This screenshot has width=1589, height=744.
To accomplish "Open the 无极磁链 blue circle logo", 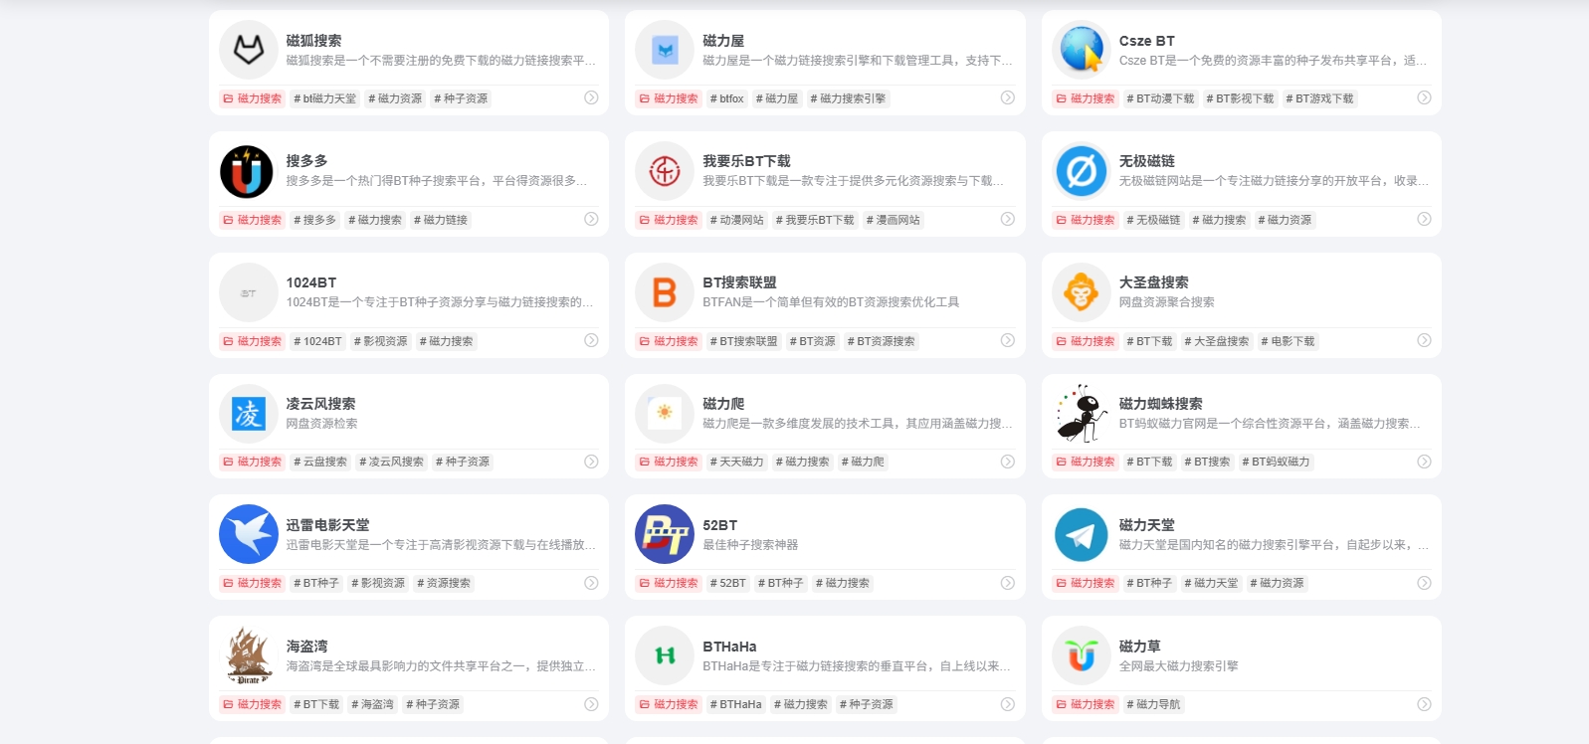I will 1082,171.
